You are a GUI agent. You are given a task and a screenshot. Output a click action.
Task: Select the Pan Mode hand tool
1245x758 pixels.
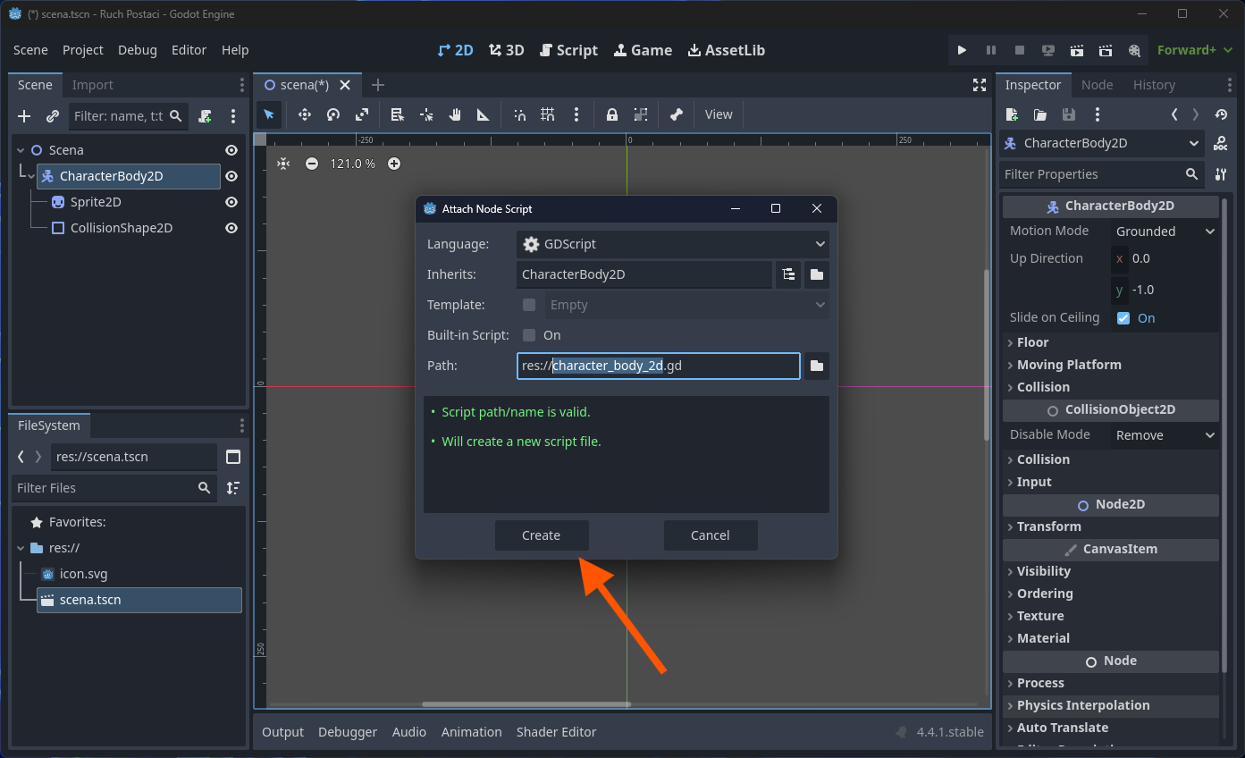[455, 114]
